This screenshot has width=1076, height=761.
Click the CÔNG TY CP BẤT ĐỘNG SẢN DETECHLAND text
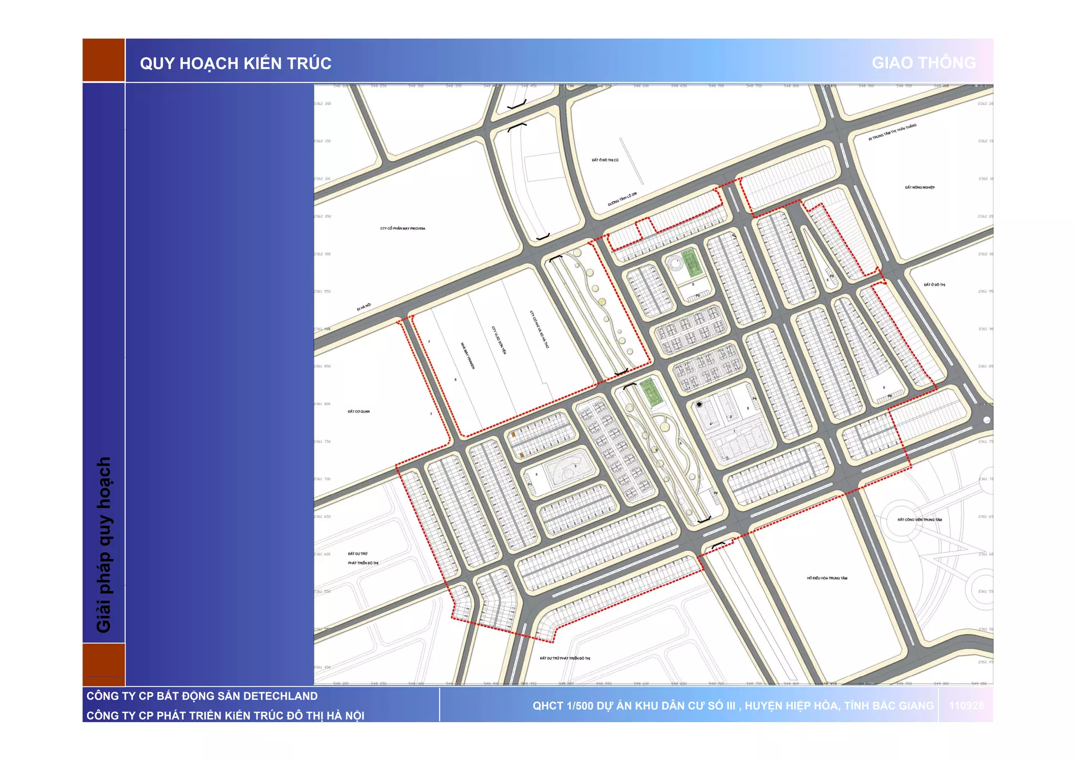202,696
